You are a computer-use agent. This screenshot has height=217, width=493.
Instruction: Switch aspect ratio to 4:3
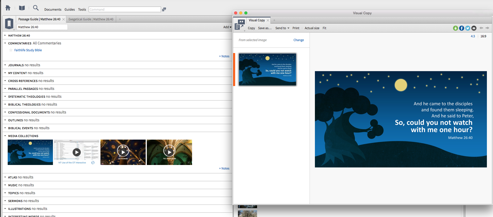(x=473, y=36)
